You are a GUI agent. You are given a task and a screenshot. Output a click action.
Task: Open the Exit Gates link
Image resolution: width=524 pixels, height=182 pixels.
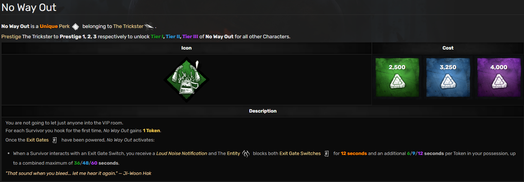[x=37, y=140]
